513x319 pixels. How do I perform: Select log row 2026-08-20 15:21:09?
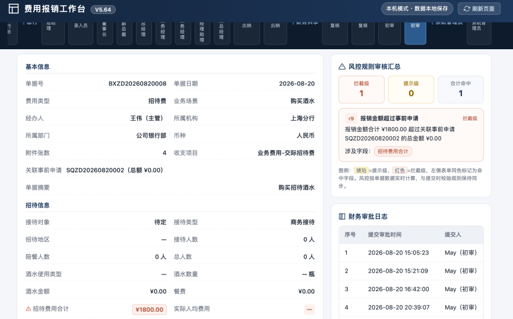411,271
